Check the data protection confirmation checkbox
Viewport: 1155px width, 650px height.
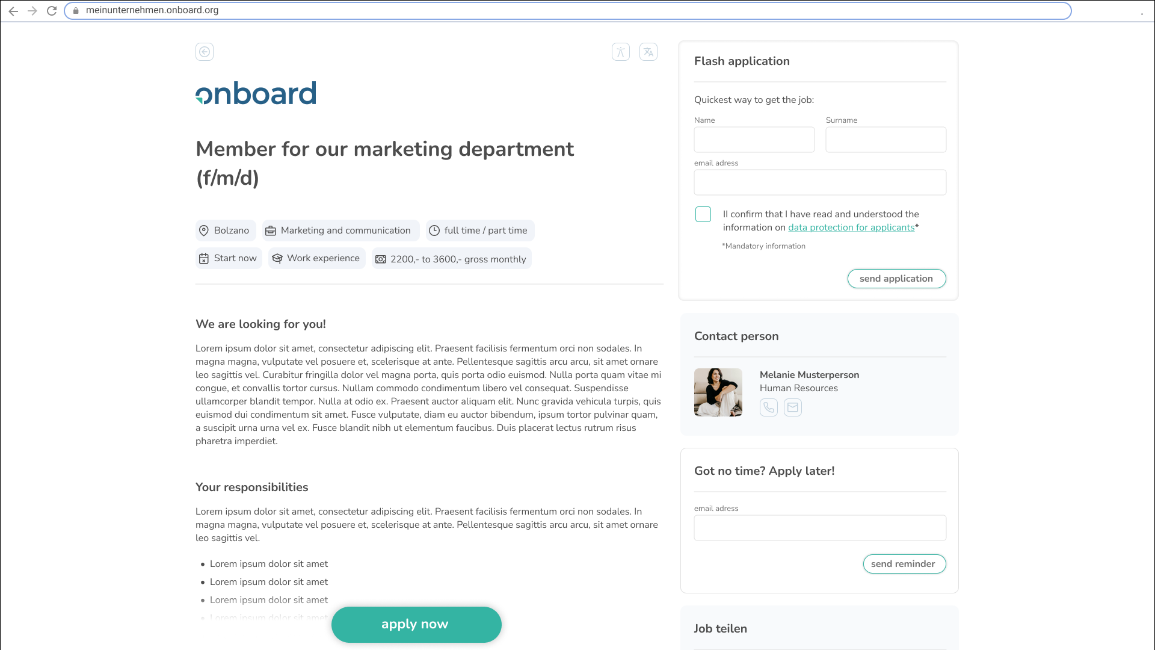pos(703,214)
